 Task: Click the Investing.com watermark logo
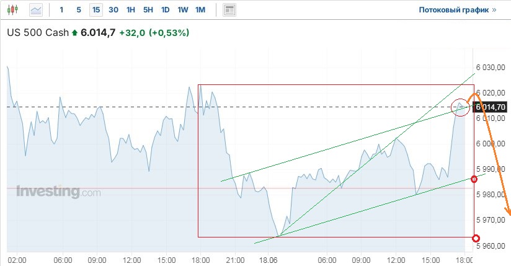coord(58,192)
